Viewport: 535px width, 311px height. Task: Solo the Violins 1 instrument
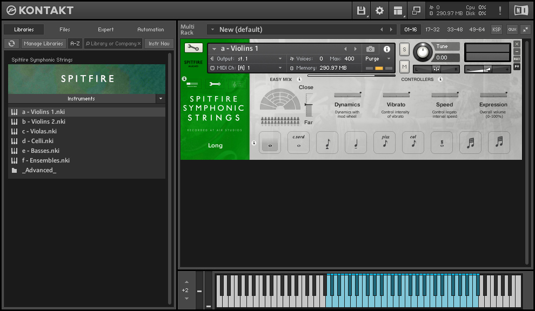point(404,50)
